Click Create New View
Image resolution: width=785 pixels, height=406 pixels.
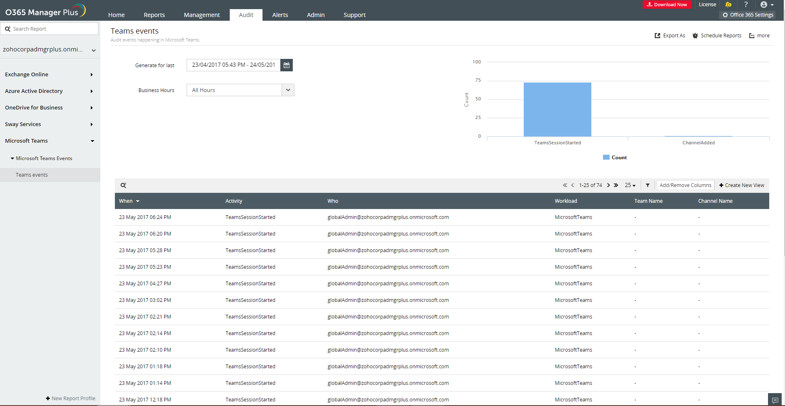742,185
